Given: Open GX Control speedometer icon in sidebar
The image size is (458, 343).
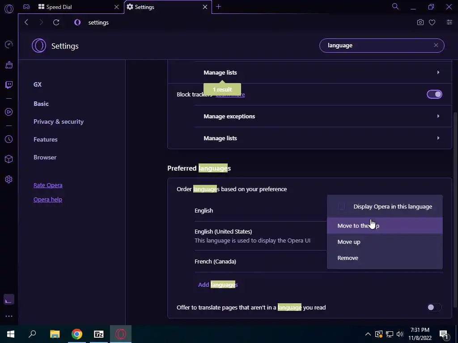Looking at the screenshot, I should point(9,45).
